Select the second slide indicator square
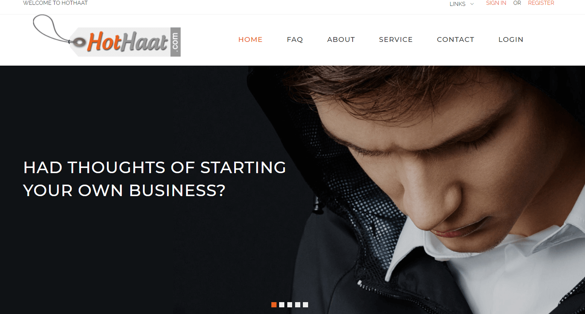 click(282, 305)
